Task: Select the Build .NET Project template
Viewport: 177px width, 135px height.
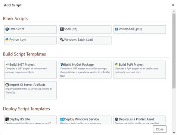Action: [x=30, y=70]
